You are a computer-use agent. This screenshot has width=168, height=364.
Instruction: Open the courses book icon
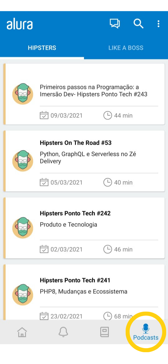(105, 332)
